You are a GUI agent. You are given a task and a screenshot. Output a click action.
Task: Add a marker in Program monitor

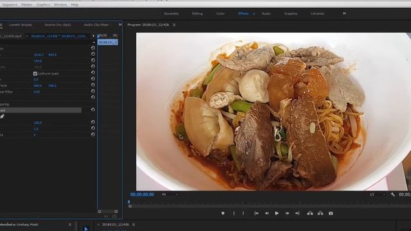pyautogui.click(x=223, y=213)
